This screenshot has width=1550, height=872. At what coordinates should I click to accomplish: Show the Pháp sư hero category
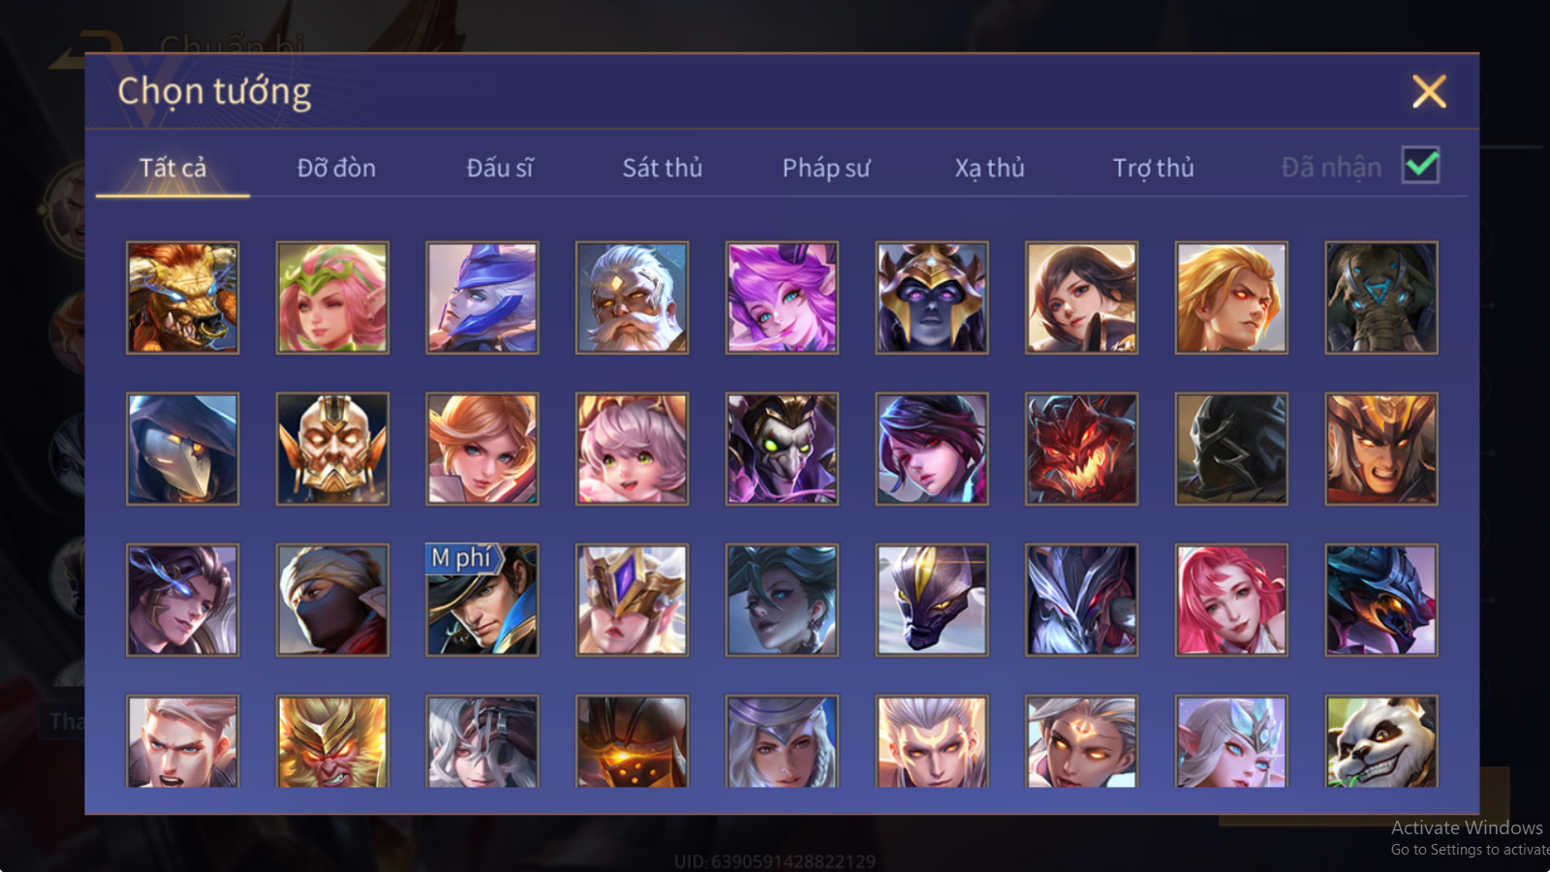826,168
